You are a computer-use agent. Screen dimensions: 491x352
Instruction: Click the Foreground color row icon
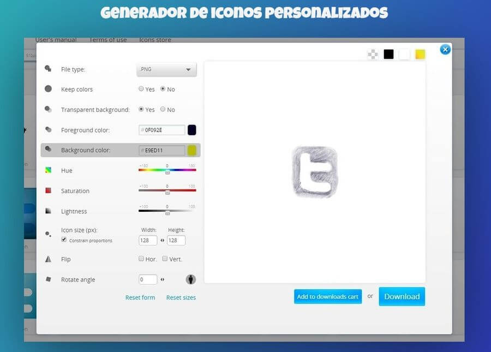[48, 129]
